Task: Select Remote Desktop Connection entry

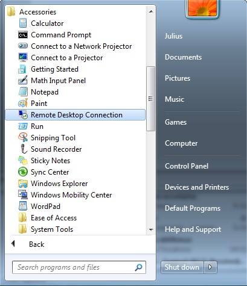Action: click(x=75, y=115)
